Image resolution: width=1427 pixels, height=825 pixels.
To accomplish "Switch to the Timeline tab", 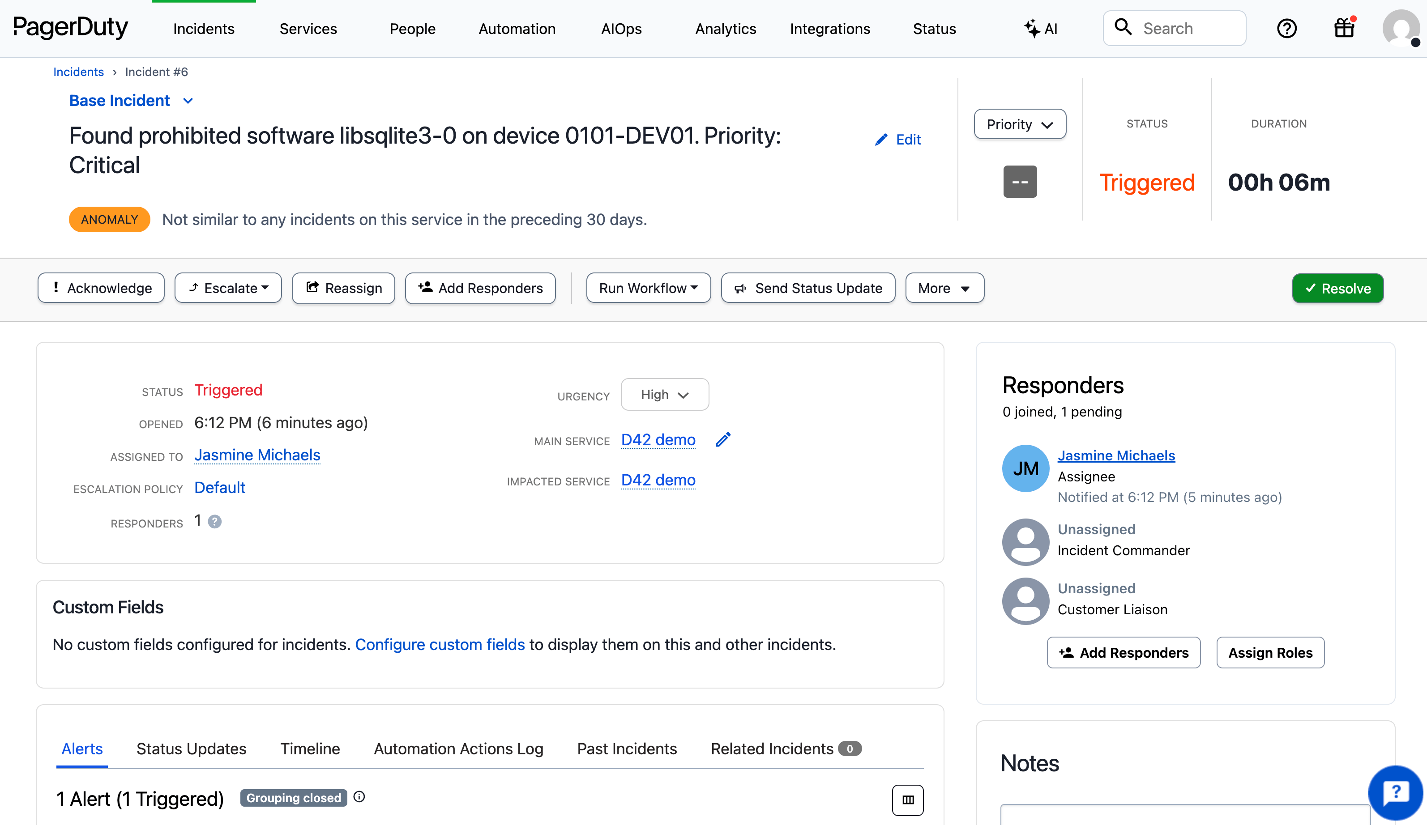I will tap(310, 748).
